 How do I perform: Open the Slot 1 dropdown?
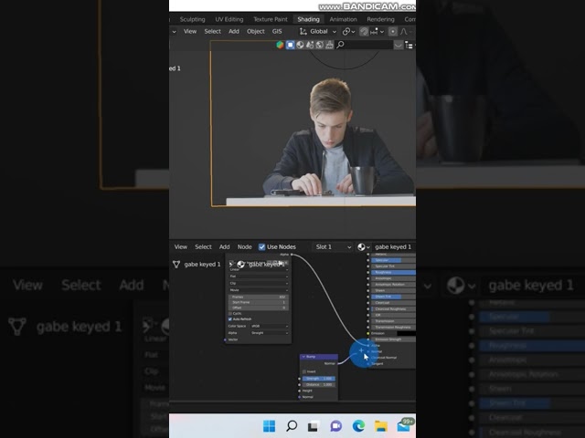tap(333, 247)
